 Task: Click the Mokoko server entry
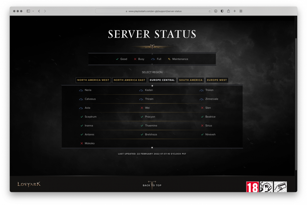pyautogui.click(x=90, y=143)
